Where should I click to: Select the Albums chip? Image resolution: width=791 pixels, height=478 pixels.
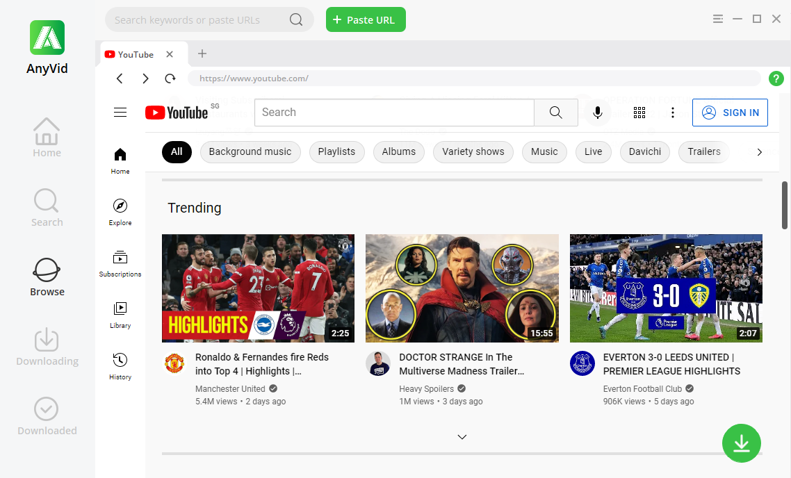398,151
